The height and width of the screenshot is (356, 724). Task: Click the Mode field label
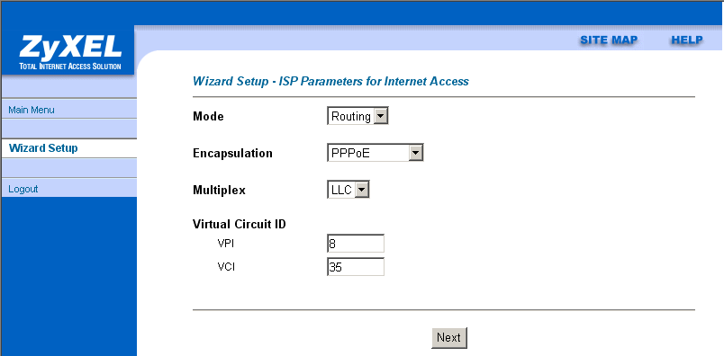tap(208, 117)
